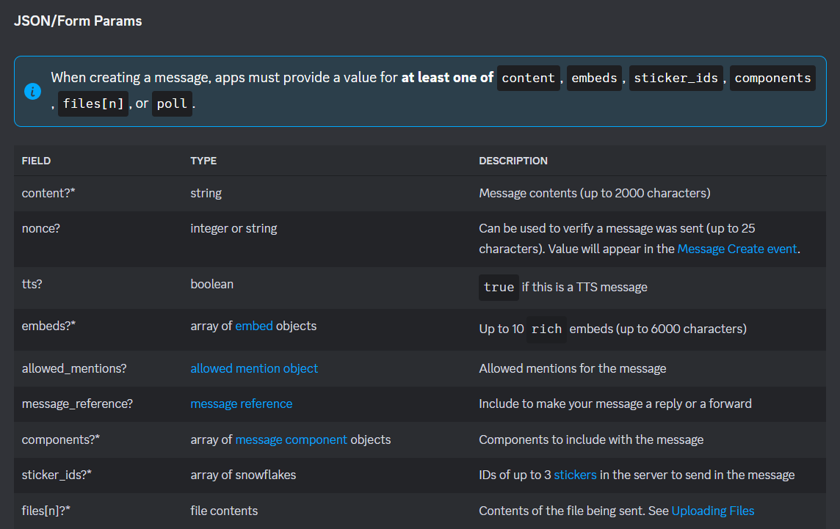Open the Message Create event link
The width and height of the screenshot is (840, 529).
737,249
